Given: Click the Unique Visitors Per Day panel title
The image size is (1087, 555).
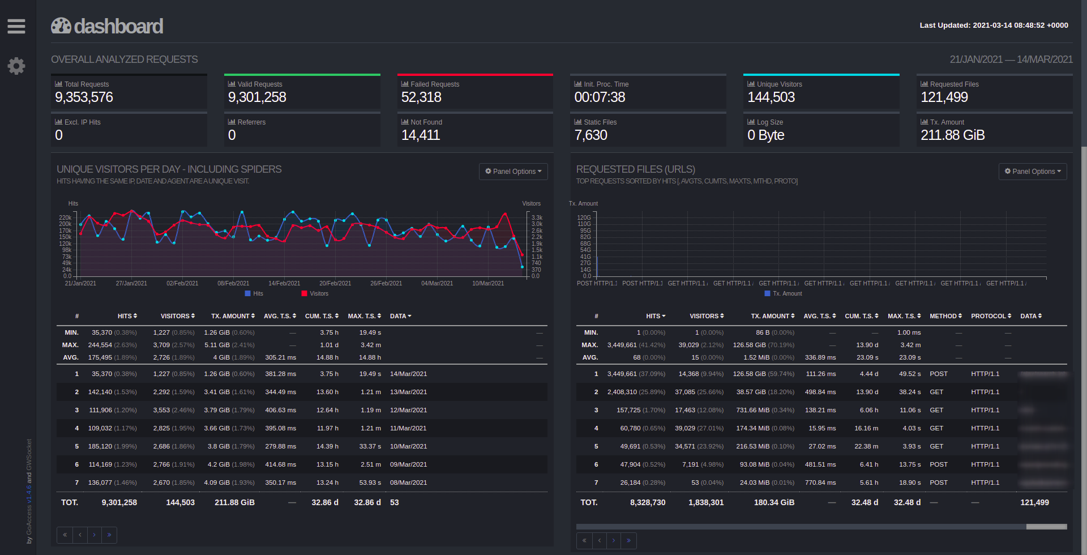Looking at the screenshot, I should pyautogui.click(x=169, y=169).
